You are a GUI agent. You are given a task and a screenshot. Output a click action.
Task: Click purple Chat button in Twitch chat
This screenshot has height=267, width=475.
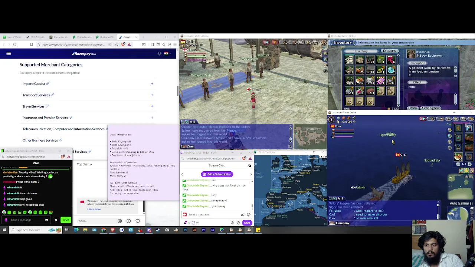(247, 223)
